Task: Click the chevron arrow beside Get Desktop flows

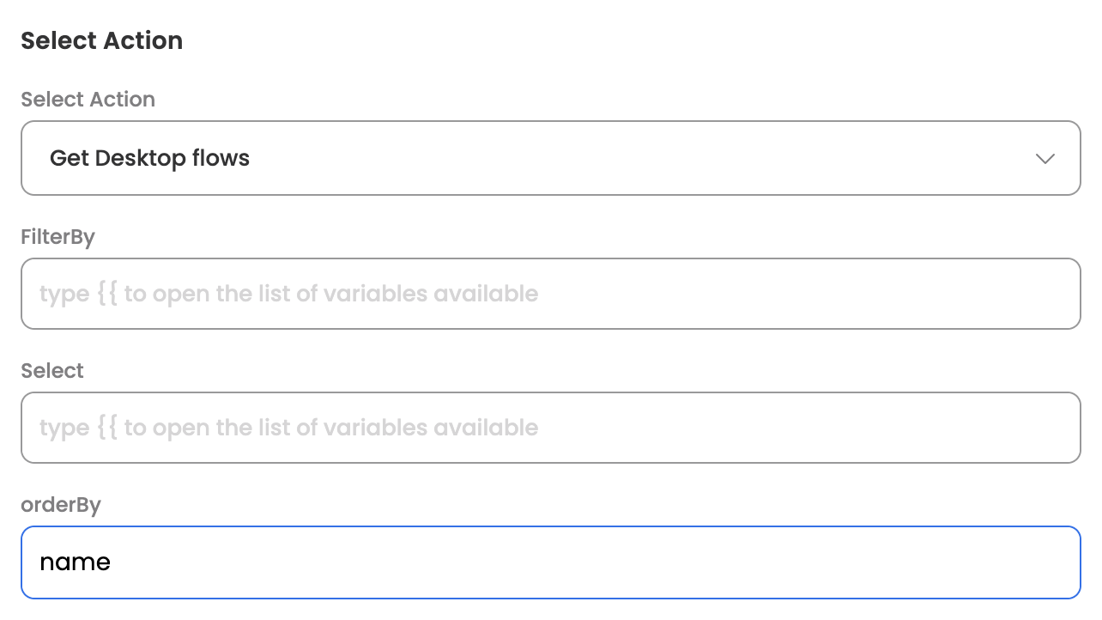Action: (x=1044, y=159)
